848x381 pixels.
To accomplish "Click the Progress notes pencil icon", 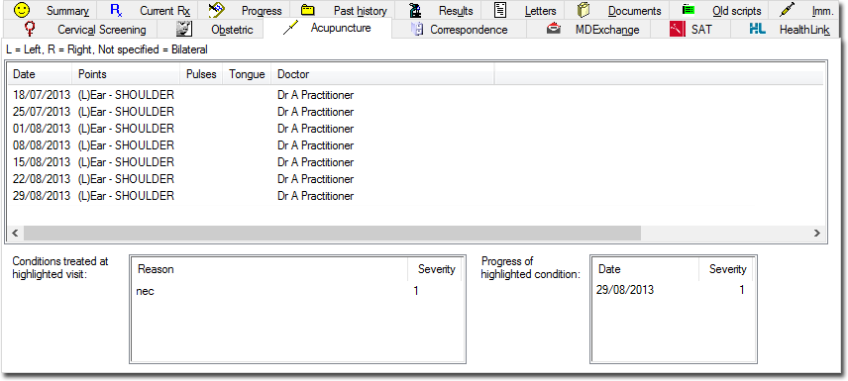I will pos(216,10).
